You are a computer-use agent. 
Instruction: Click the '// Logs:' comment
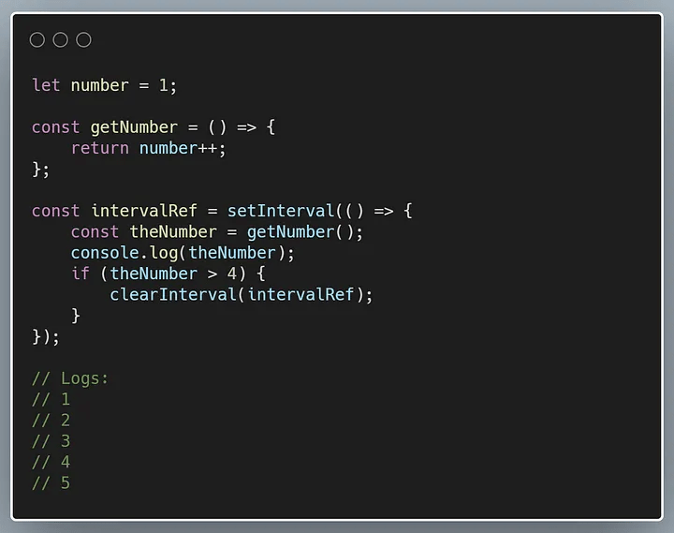click(70, 378)
